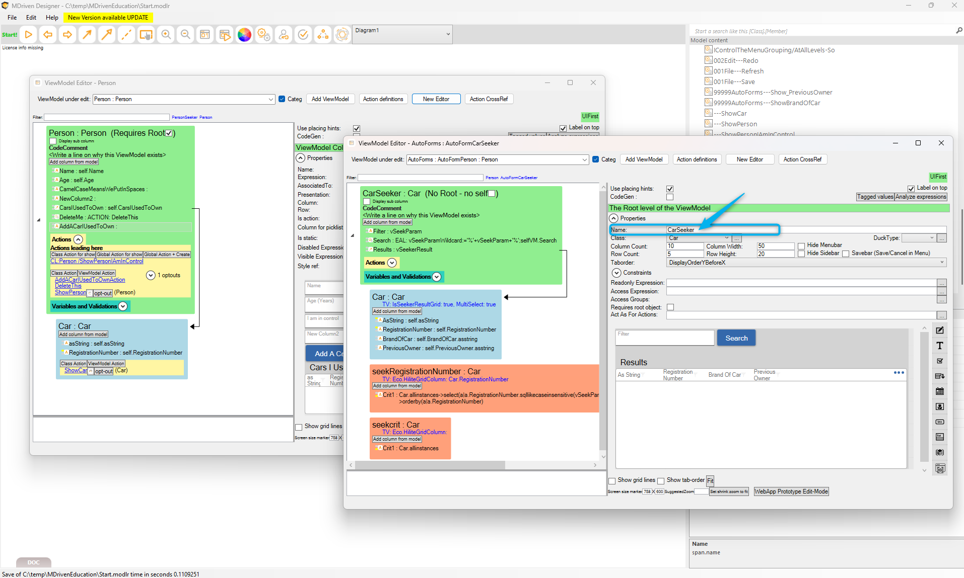Select the text 'T' widget icon
This screenshot has width=964, height=578.
click(x=940, y=346)
